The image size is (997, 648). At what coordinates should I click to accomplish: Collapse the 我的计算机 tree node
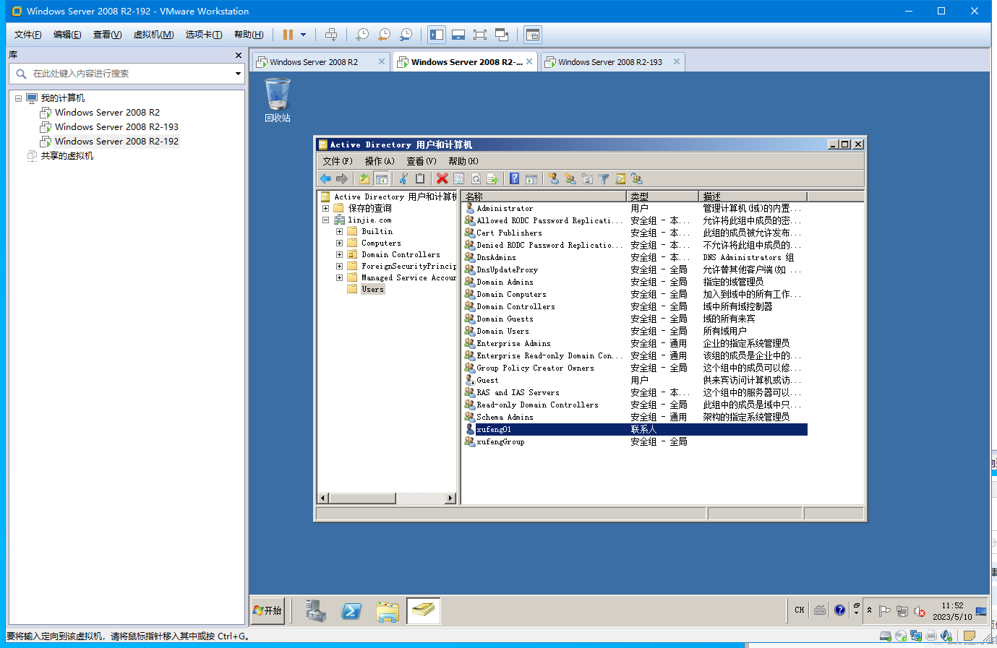tap(18, 98)
